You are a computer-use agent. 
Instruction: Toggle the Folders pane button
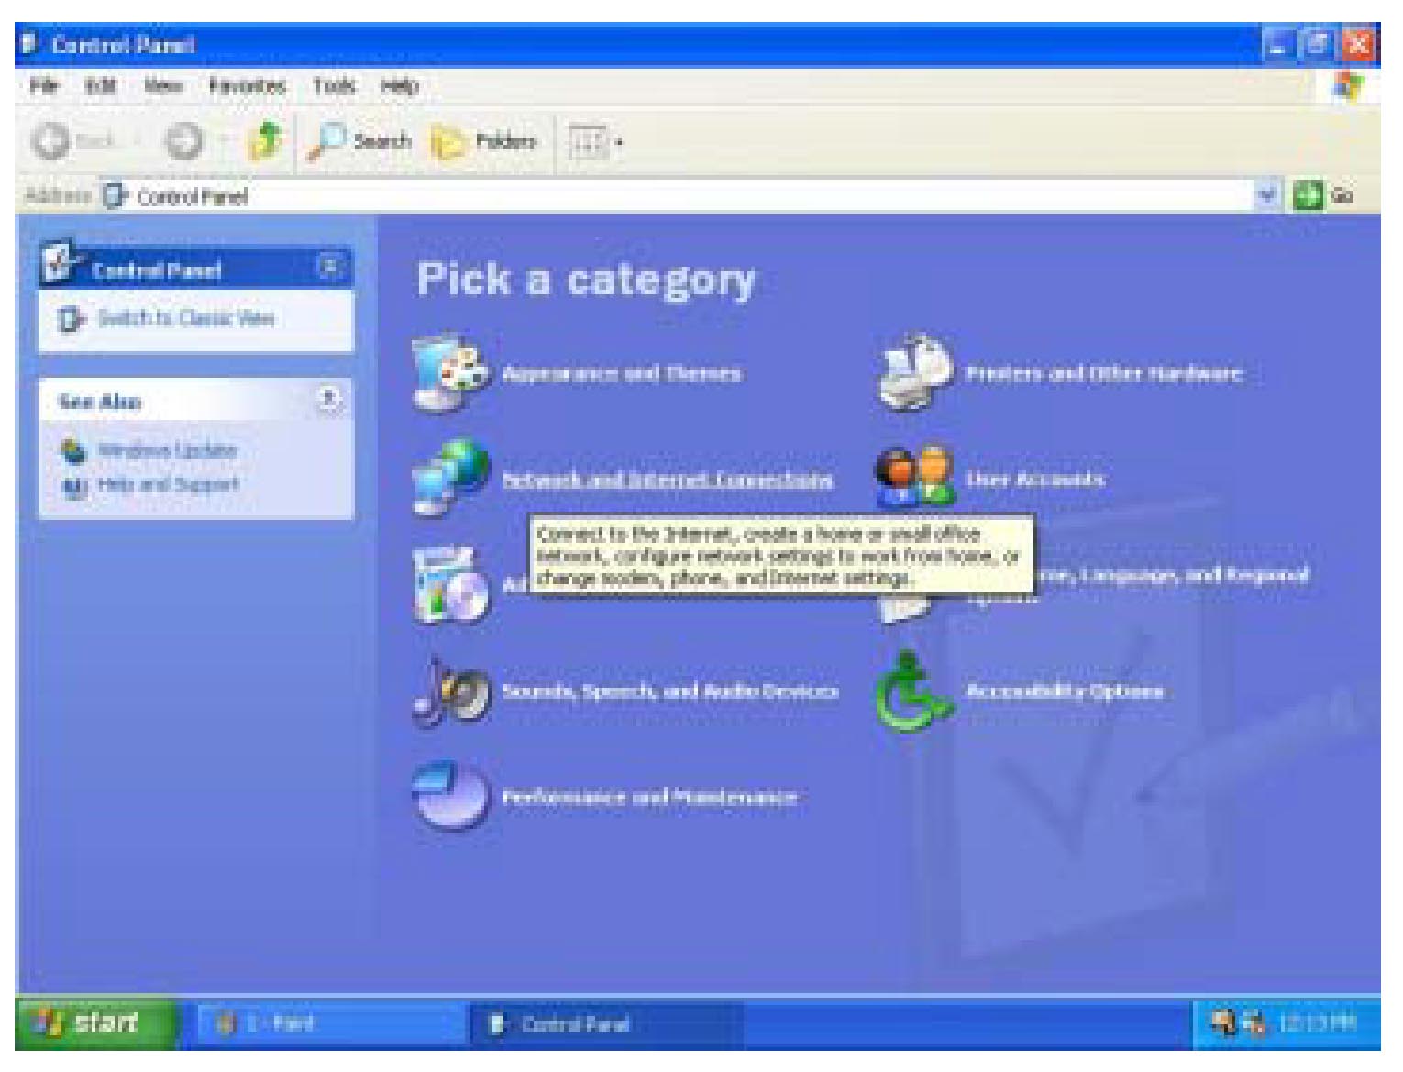tap(484, 141)
